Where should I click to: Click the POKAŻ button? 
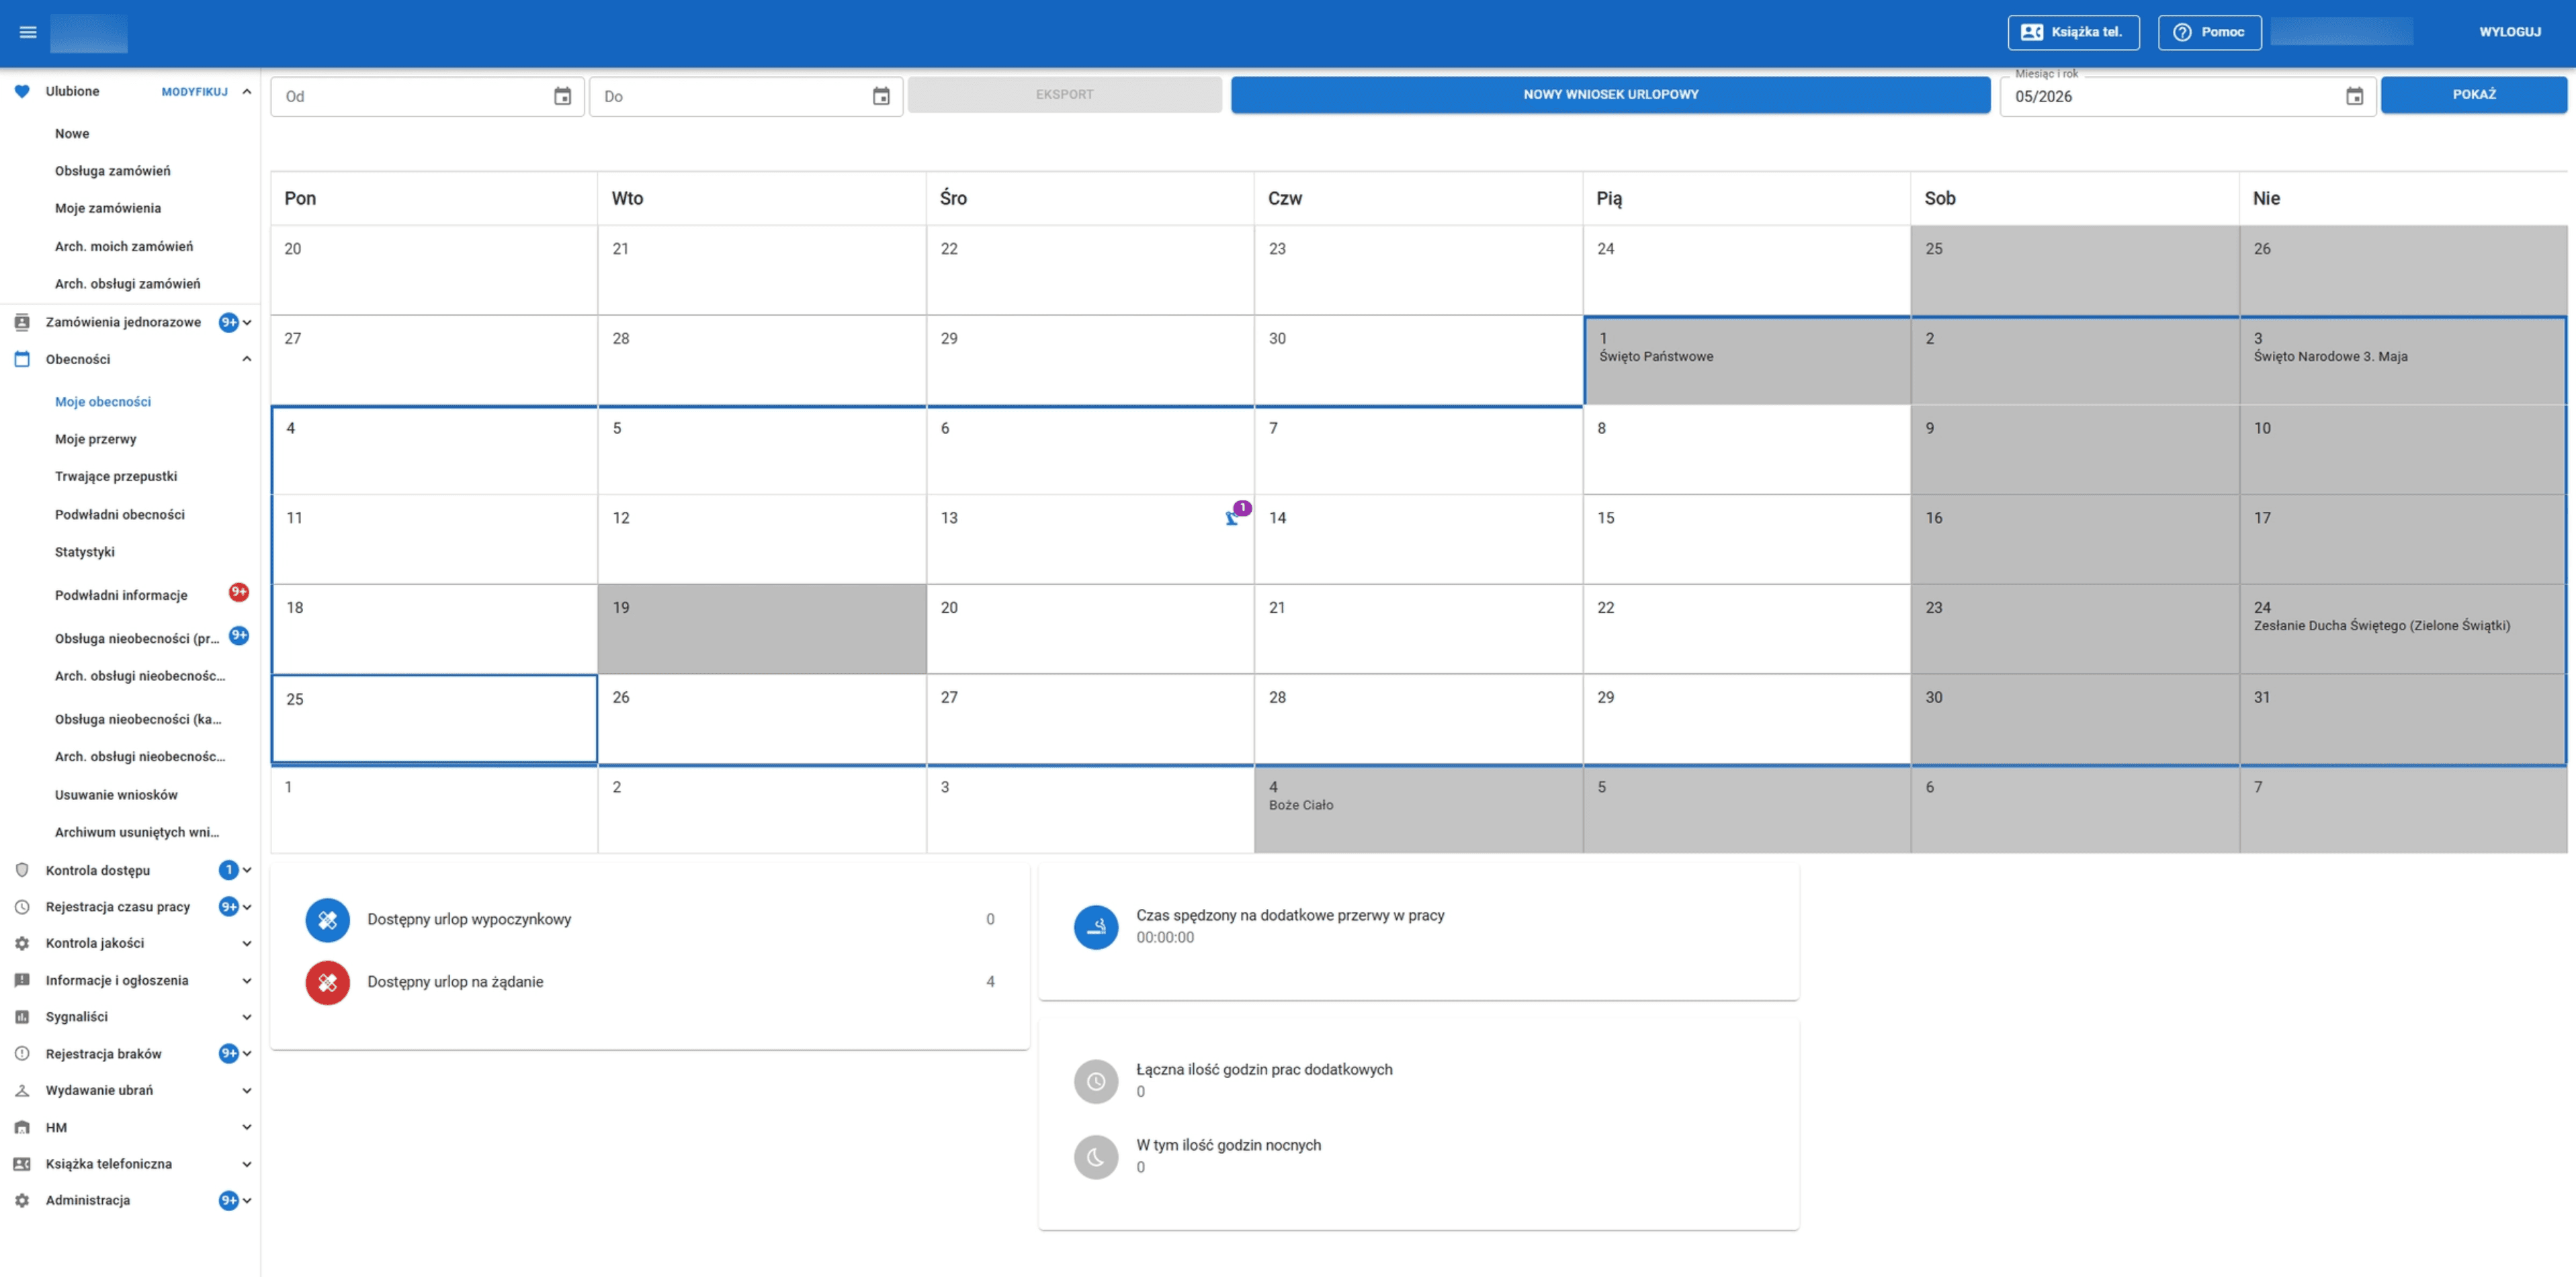(x=2473, y=94)
